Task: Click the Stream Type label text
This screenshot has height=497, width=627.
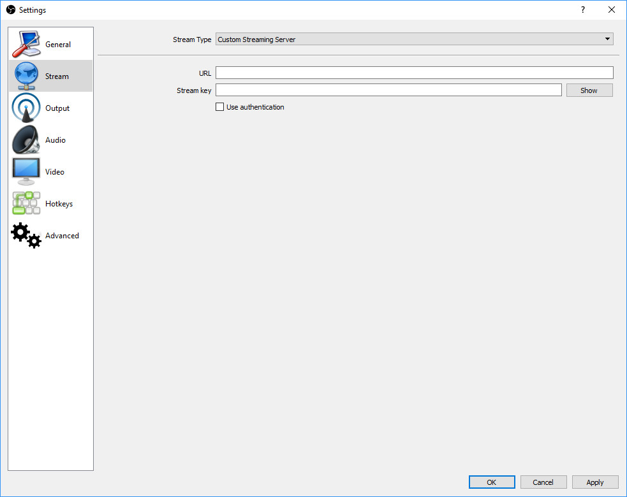Action: [192, 40]
